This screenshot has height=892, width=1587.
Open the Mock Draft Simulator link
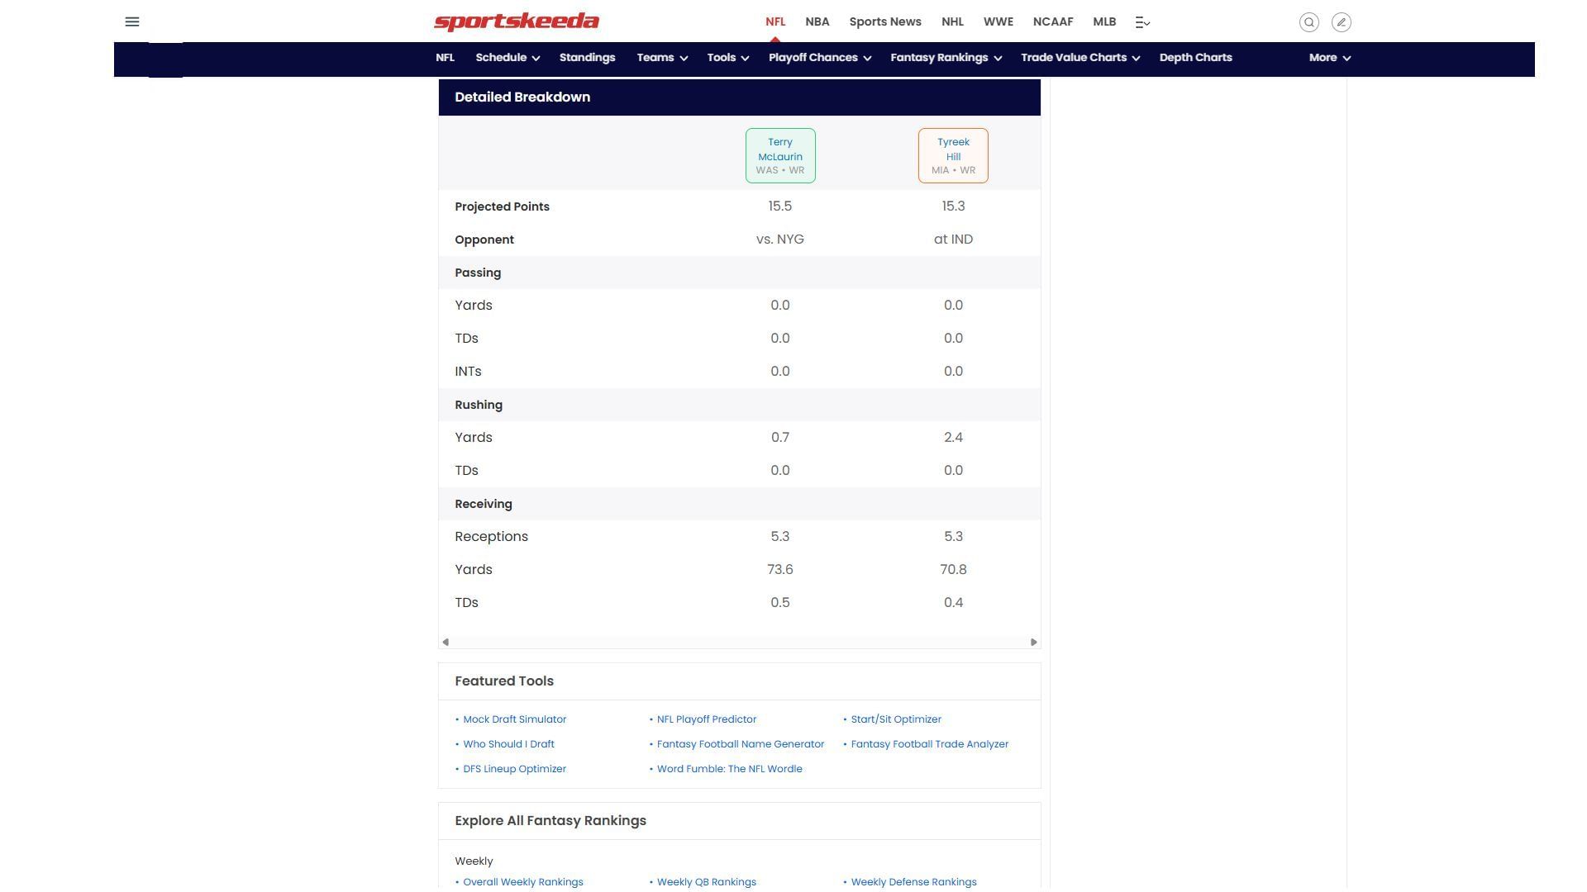tap(514, 719)
